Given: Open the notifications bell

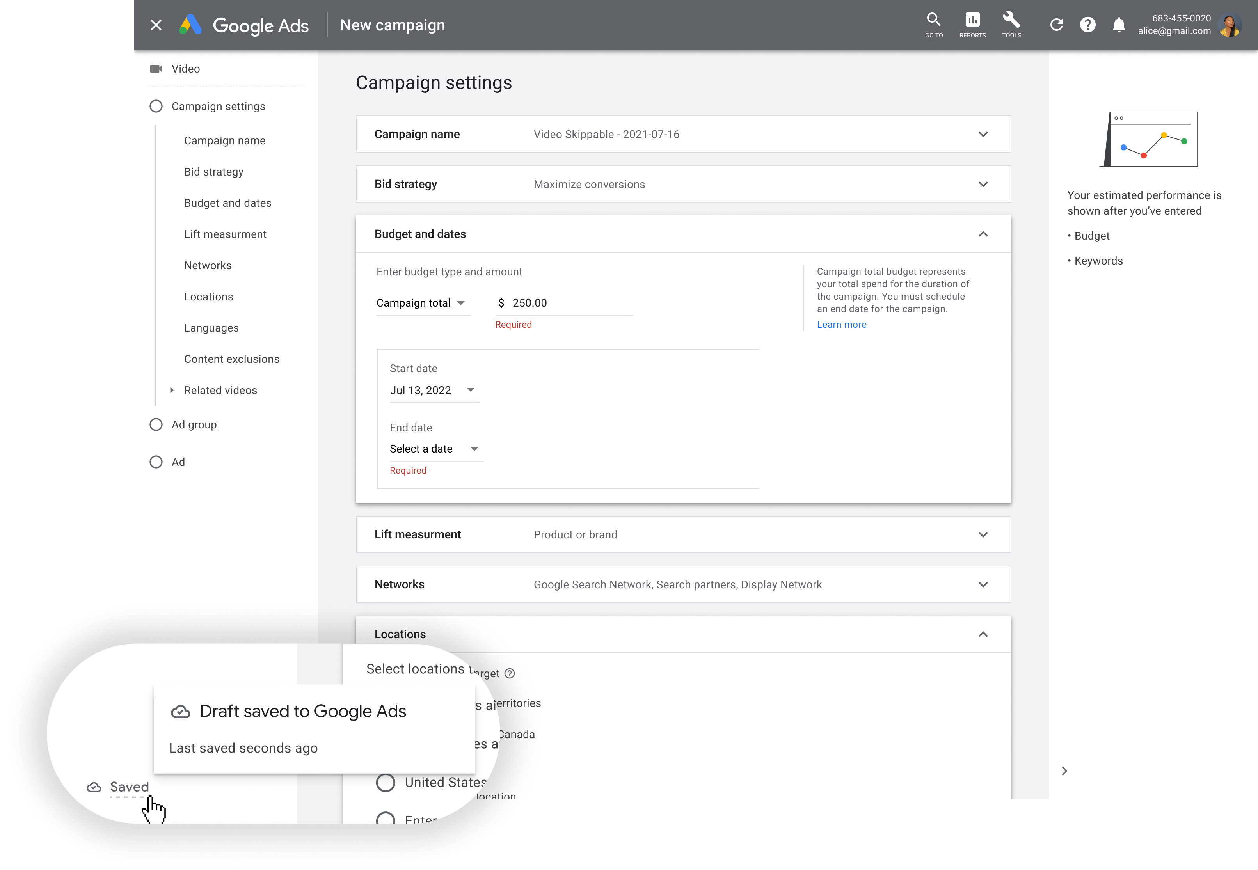Looking at the screenshot, I should coord(1118,25).
